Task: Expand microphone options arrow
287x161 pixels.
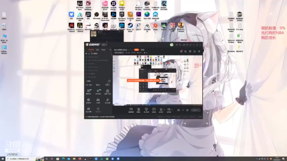Action: [164, 110]
